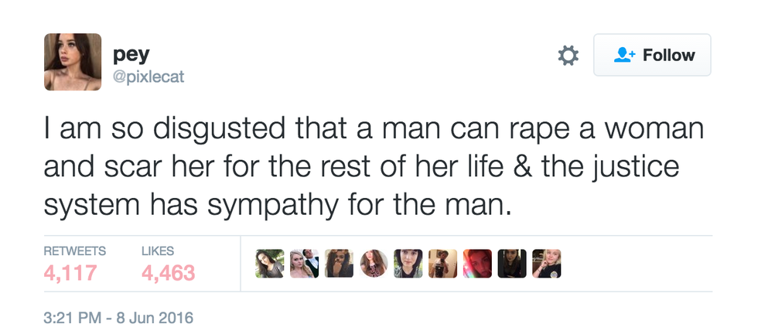Screen dimensions: 758x334
Task: Click the second liker avatar showing two people
Action: (x=305, y=264)
